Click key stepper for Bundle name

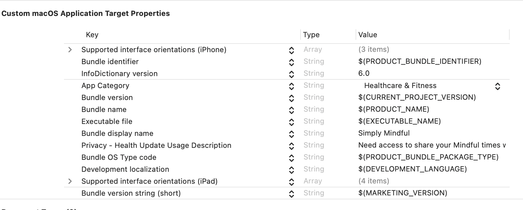pyautogui.click(x=292, y=110)
